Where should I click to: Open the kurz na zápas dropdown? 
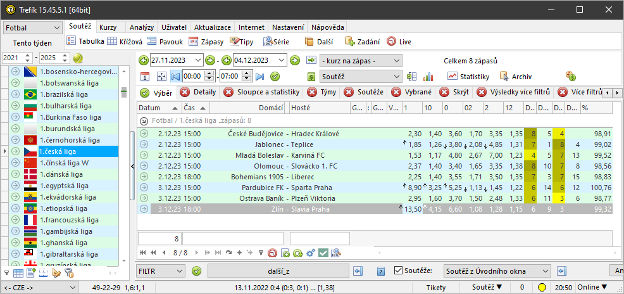coord(361,61)
